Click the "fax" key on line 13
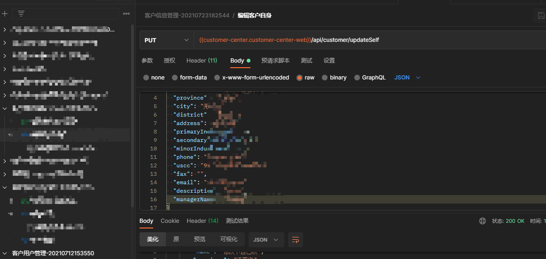Viewport: 546px width, 259px height. (x=181, y=174)
